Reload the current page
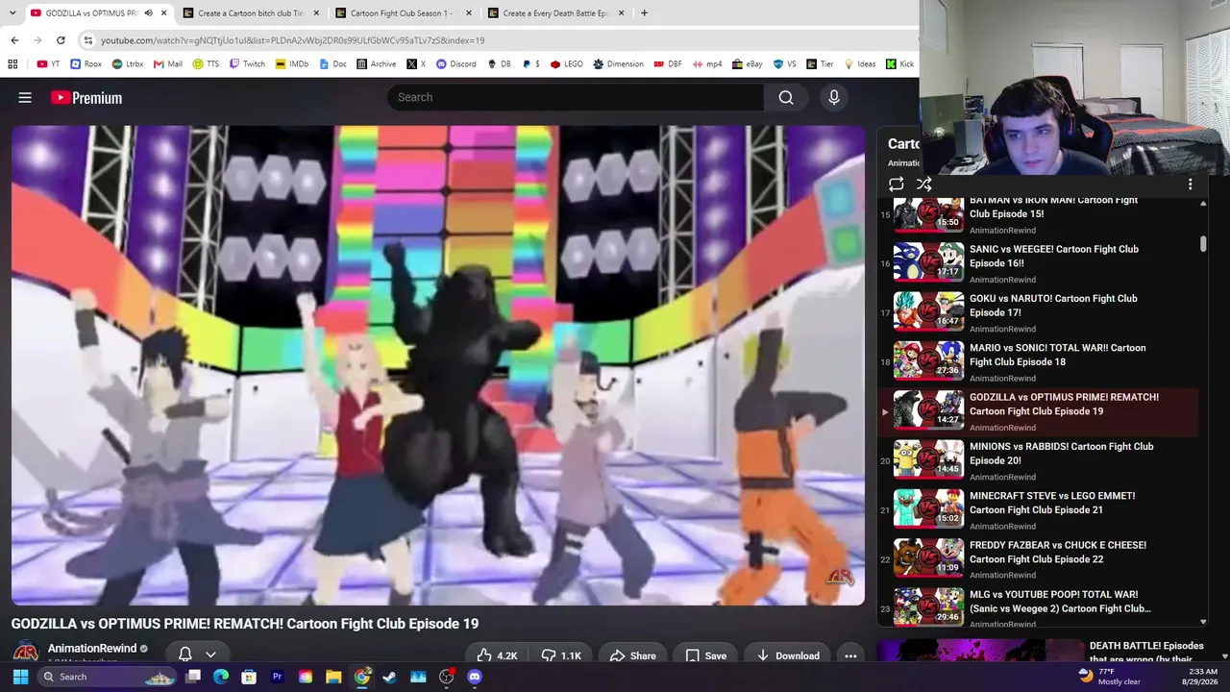The height and width of the screenshot is (692, 1230). point(61,40)
